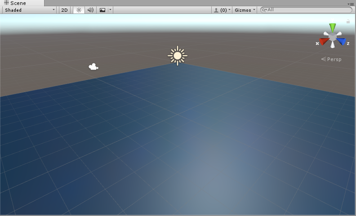Image resolution: width=356 pixels, height=216 pixels.
Task: Click the blue Z axis cone
Action: [341, 41]
